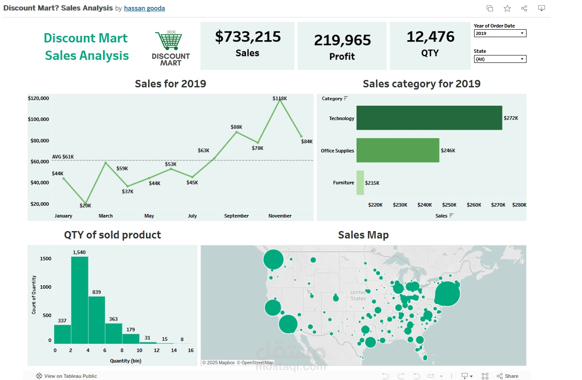582x380 pixels.
Task: Click the $215K label beside Furniture bar
Action: click(x=372, y=183)
